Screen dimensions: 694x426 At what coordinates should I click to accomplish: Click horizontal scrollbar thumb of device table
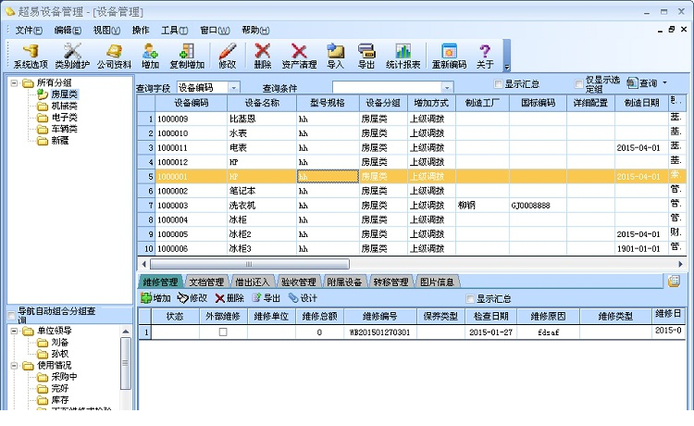coord(249,264)
